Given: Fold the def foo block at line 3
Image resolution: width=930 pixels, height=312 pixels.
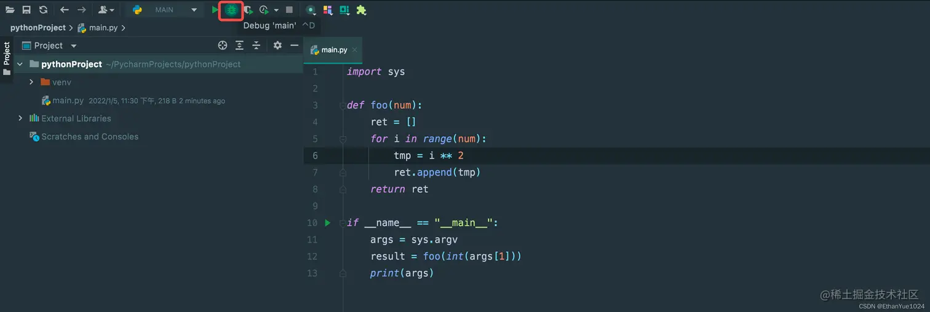Looking at the screenshot, I should click(x=343, y=106).
